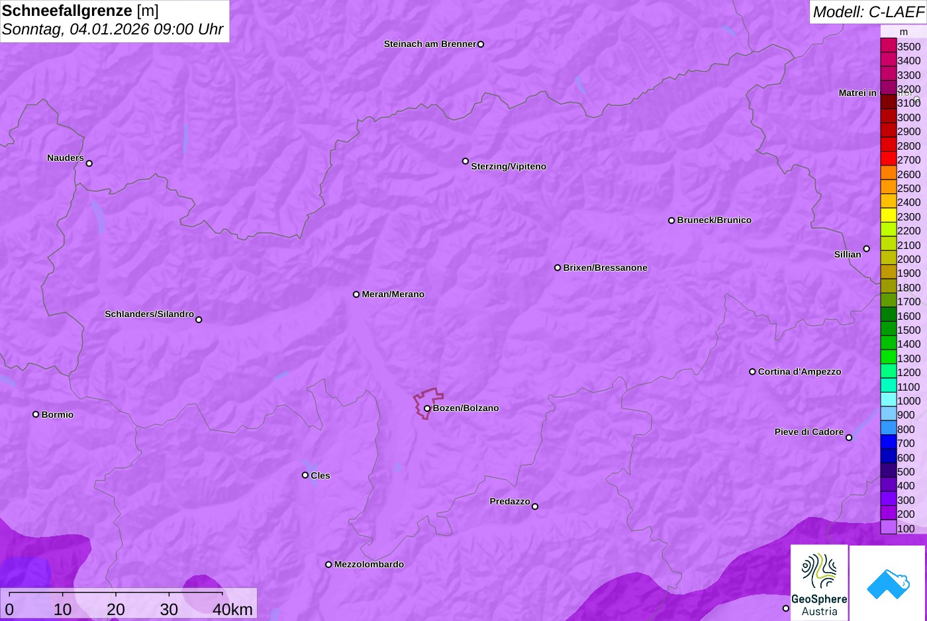Select the Pieve di Cadore marker dot
The image size is (927, 621).
click(x=849, y=438)
